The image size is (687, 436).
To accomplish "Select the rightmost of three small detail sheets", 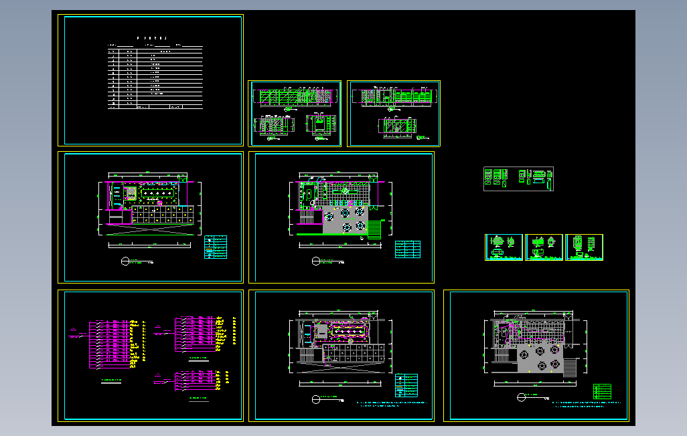I will pyautogui.click(x=584, y=247).
